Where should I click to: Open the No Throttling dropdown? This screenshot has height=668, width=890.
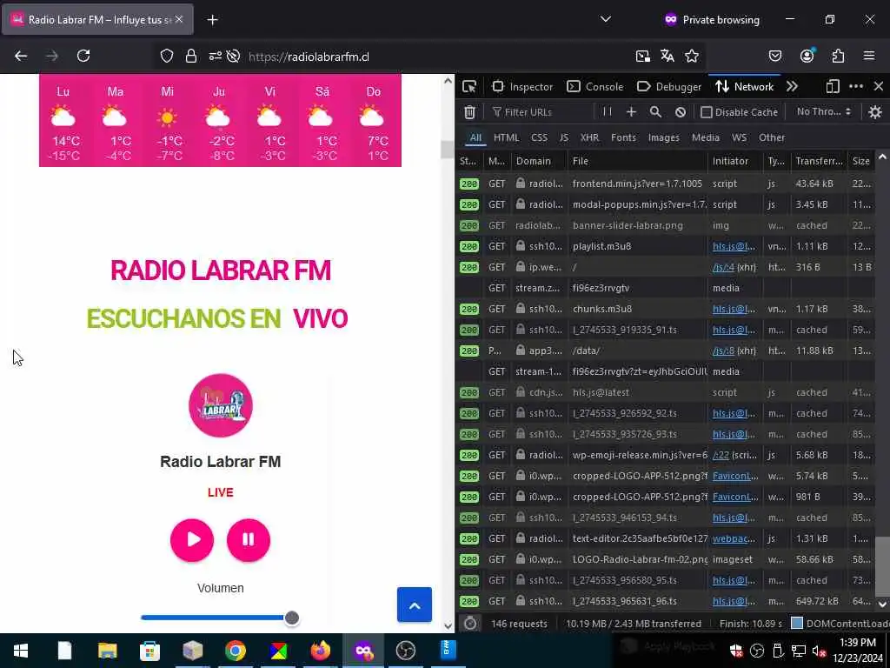[823, 112]
